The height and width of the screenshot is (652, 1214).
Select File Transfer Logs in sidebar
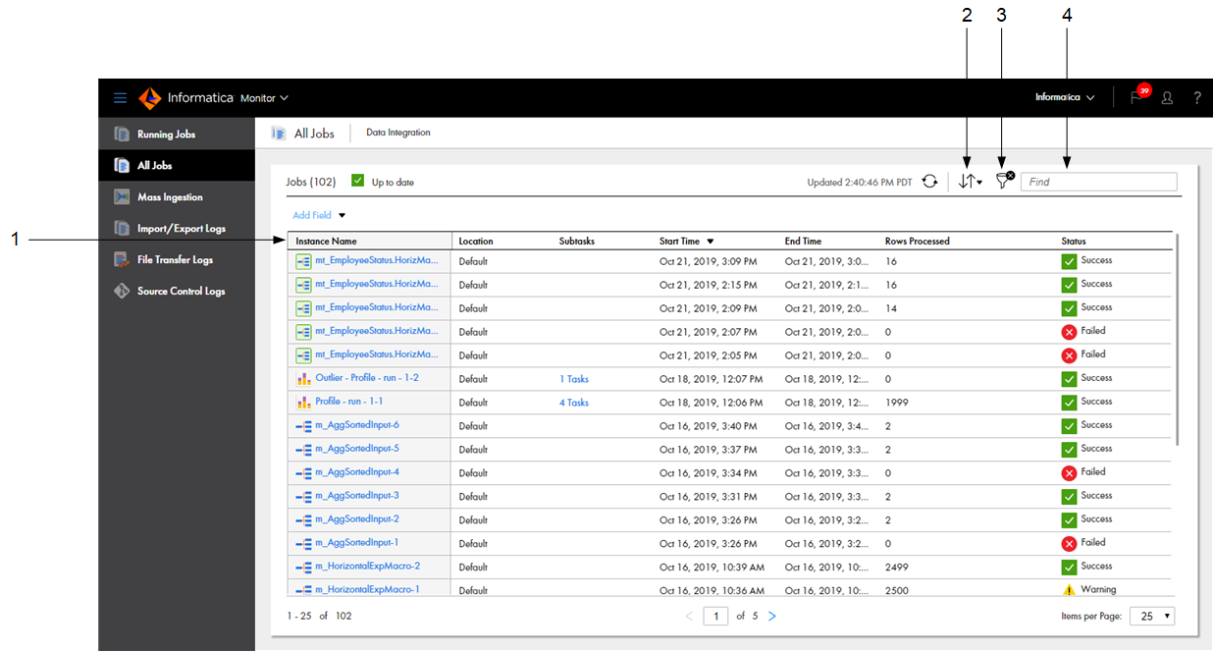point(177,259)
